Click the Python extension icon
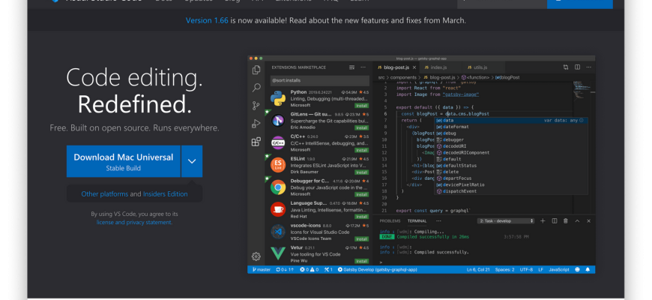This screenshot has height=300, width=652. click(277, 98)
